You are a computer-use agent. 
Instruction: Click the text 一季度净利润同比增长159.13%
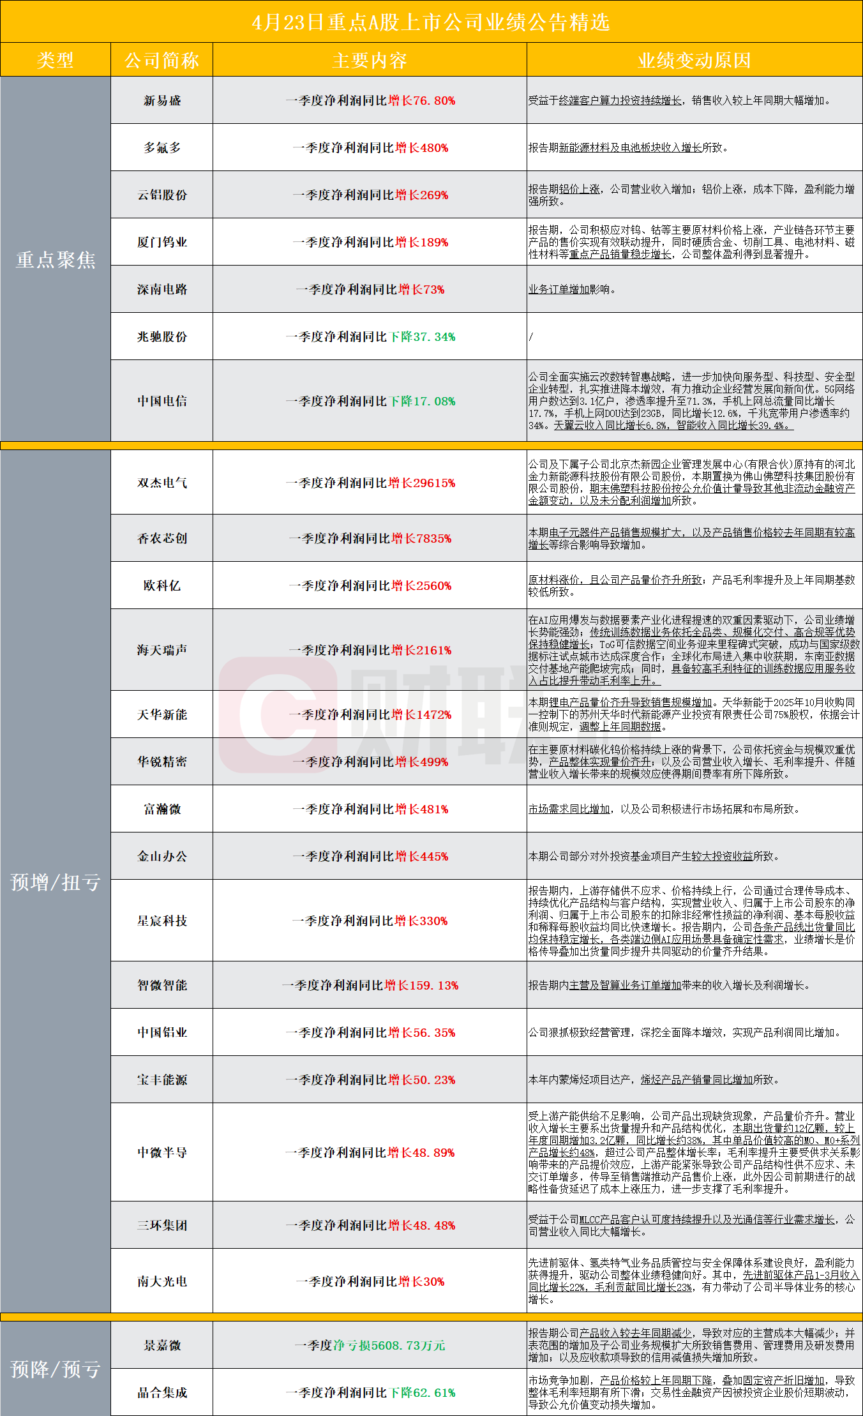point(370,985)
